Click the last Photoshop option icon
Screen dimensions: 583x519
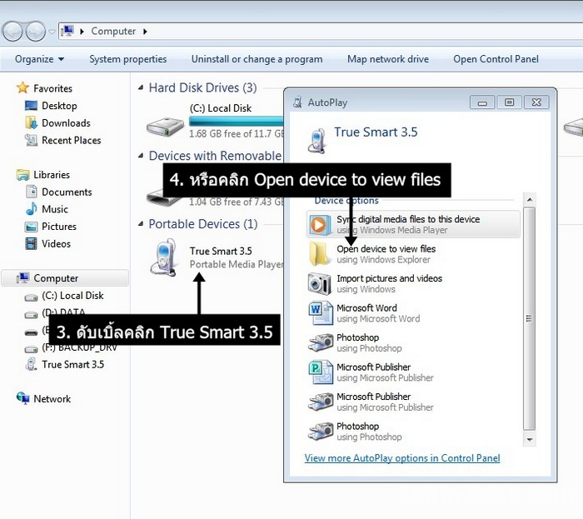pos(320,432)
